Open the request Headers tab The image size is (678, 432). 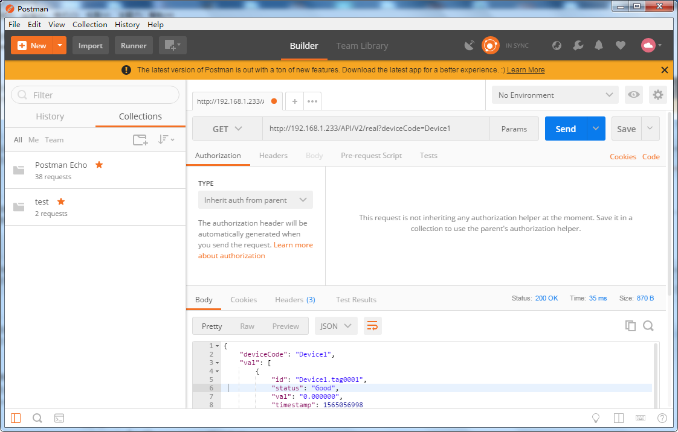click(x=273, y=156)
